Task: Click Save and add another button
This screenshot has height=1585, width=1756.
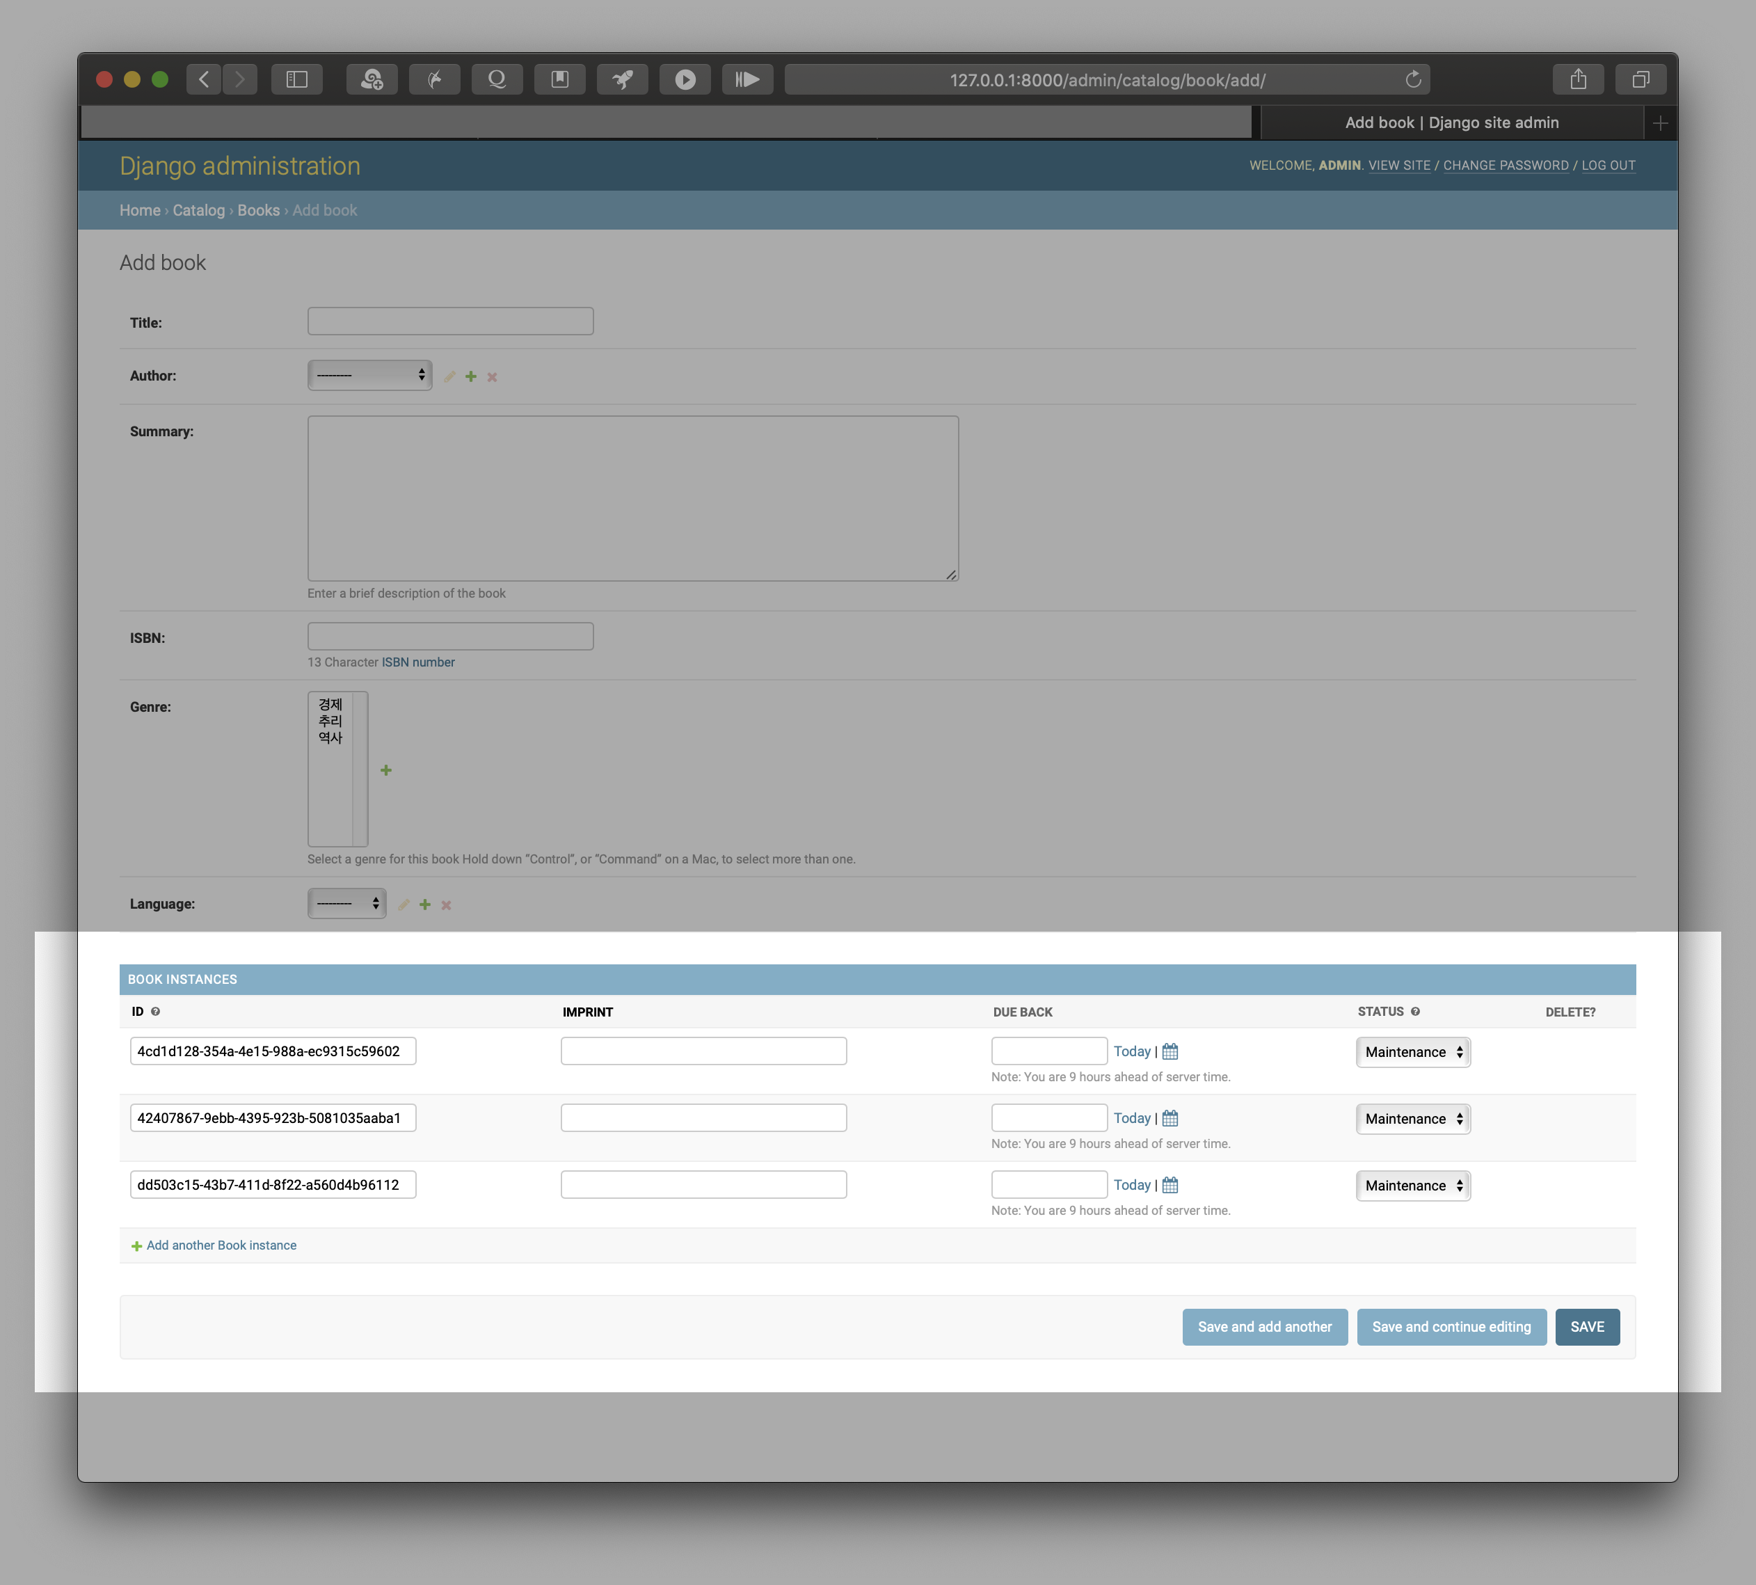Action: (x=1264, y=1326)
